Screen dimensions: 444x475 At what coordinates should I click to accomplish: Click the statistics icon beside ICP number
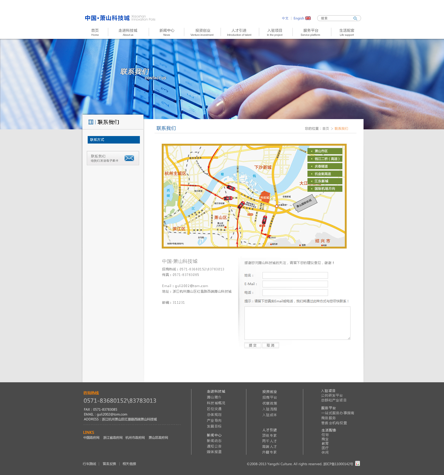pos(357,463)
